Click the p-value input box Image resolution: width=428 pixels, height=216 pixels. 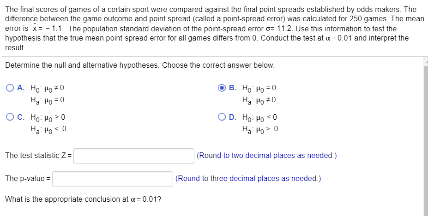[113, 179]
